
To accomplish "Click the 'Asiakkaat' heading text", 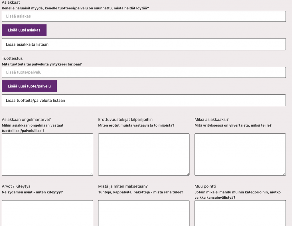I will coord(11,2).
